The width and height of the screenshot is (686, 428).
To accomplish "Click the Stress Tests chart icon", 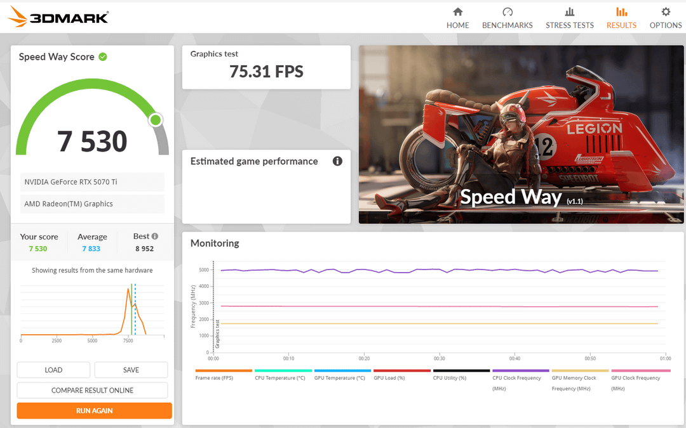I will pyautogui.click(x=570, y=12).
